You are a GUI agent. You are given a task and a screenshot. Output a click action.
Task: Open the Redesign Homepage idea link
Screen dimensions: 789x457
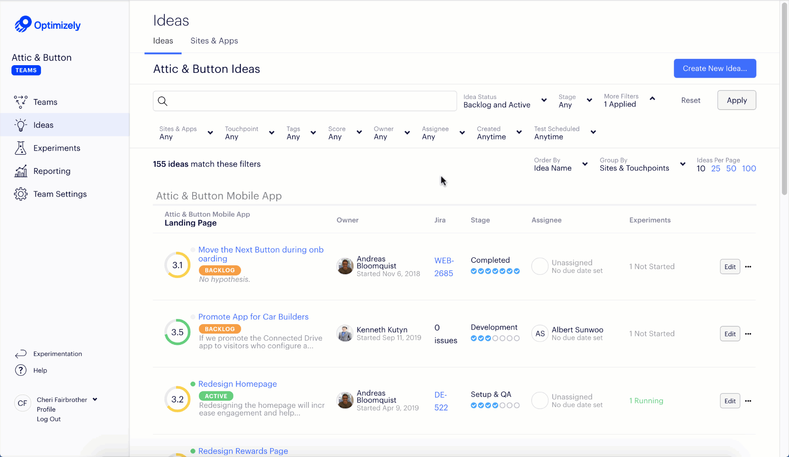point(237,384)
